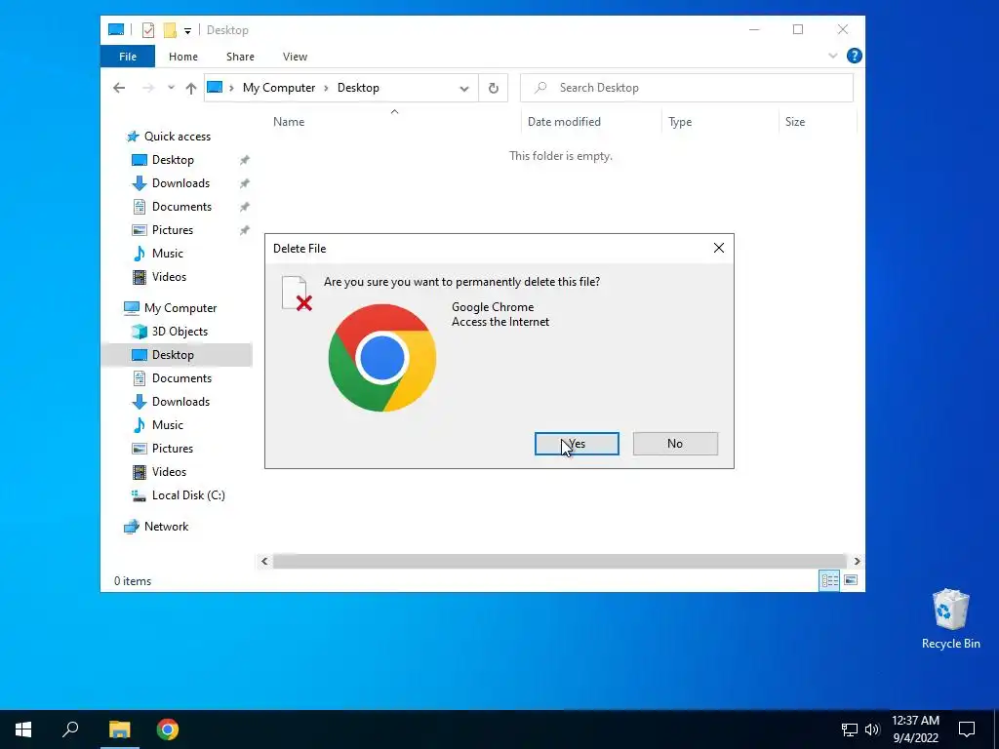Select Desktop in the address path
The image size is (999, 749).
[x=358, y=88]
